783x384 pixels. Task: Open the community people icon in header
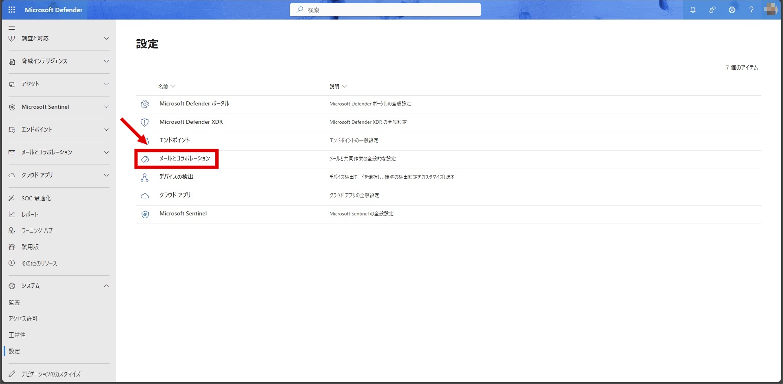(712, 10)
